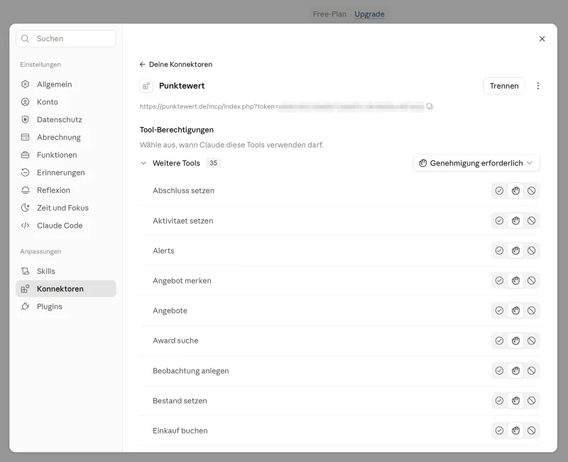Click the Upgrade link

[369, 14]
